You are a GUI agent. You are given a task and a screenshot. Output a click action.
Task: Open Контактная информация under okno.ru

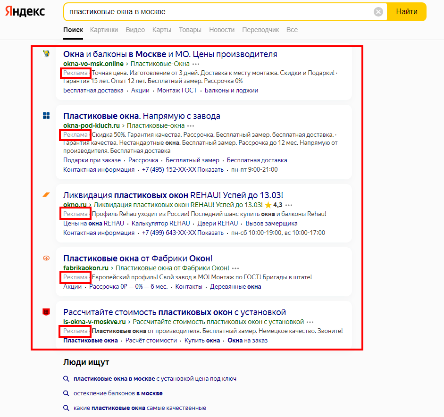pyautogui.click(x=99, y=233)
